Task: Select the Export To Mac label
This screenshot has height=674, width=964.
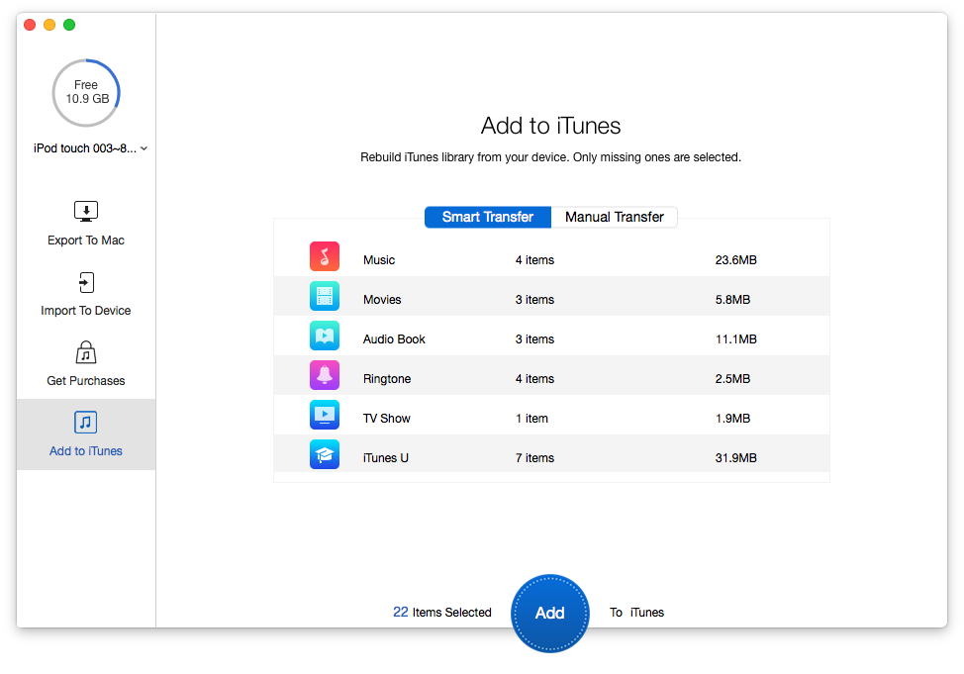Action: 86,241
